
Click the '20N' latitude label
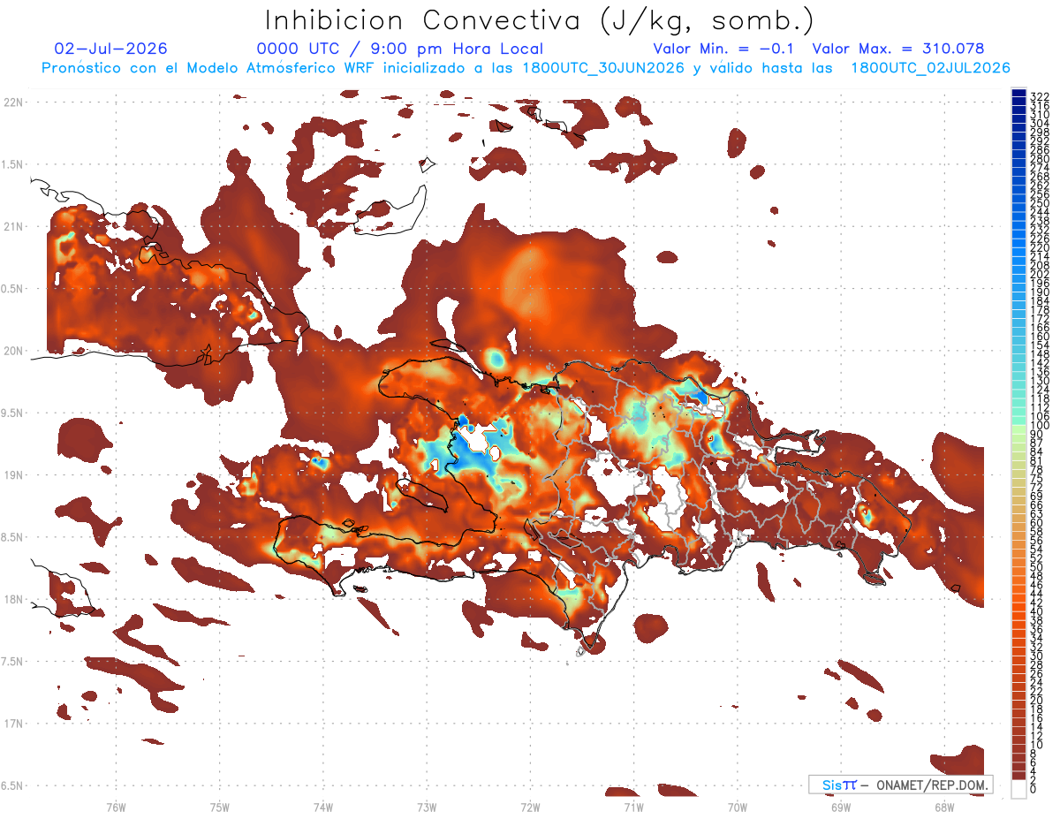point(12,351)
